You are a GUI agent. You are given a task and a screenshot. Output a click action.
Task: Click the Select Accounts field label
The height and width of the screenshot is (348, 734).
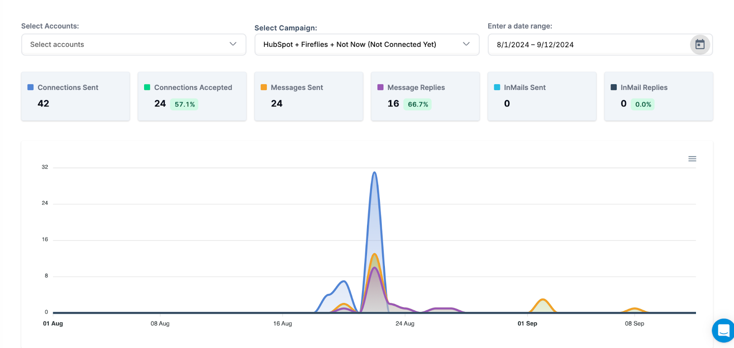pyautogui.click(x=50, y=26)
